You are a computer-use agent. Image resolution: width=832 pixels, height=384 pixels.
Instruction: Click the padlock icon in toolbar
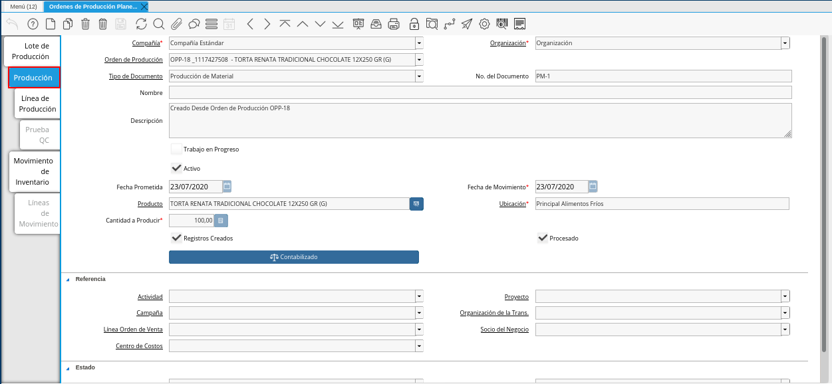414,25
